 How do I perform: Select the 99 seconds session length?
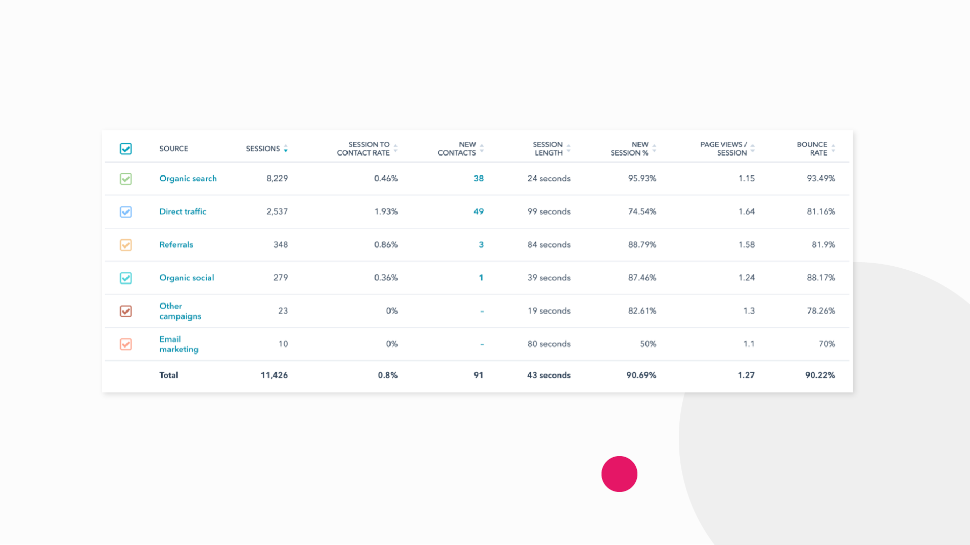(x=549, y=212)
